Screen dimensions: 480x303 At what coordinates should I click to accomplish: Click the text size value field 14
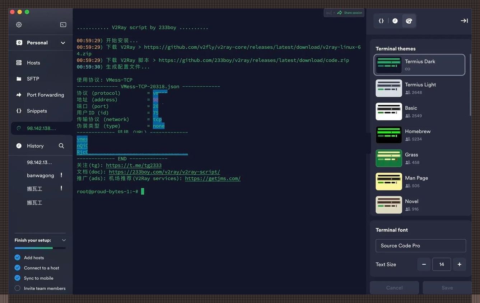[x=442, y=264]
